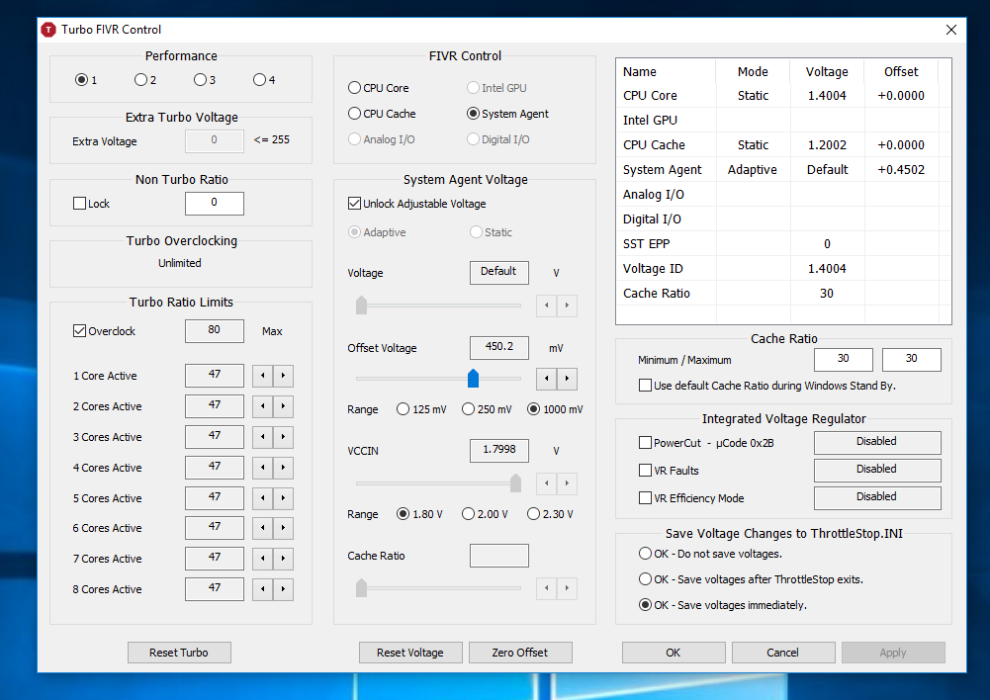This screenshot has width=990, height=700.
Task: Increase 1 Core Active ratio with right arrow
Action: click(283, 376)
